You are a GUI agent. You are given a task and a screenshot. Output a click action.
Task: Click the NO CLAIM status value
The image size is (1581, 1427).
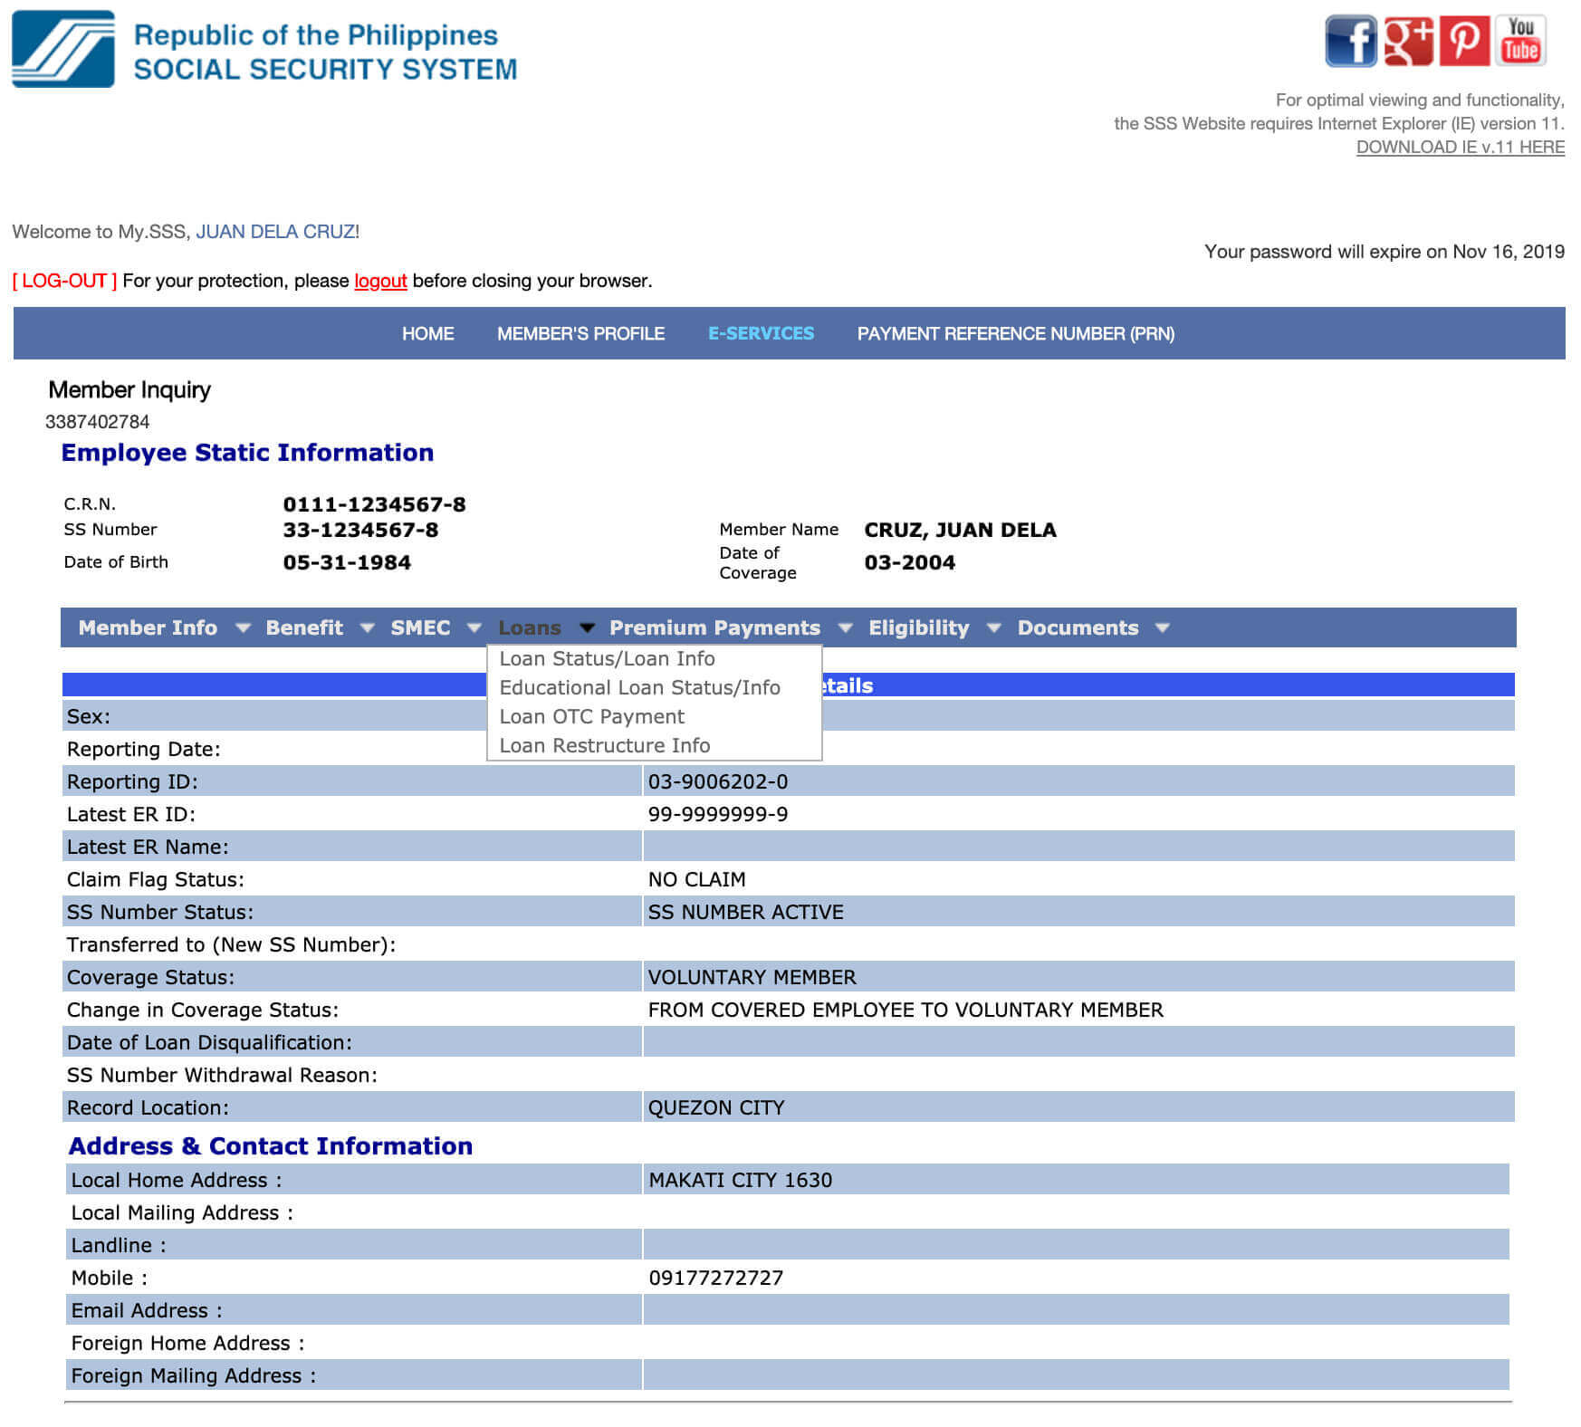pos(696,878)
